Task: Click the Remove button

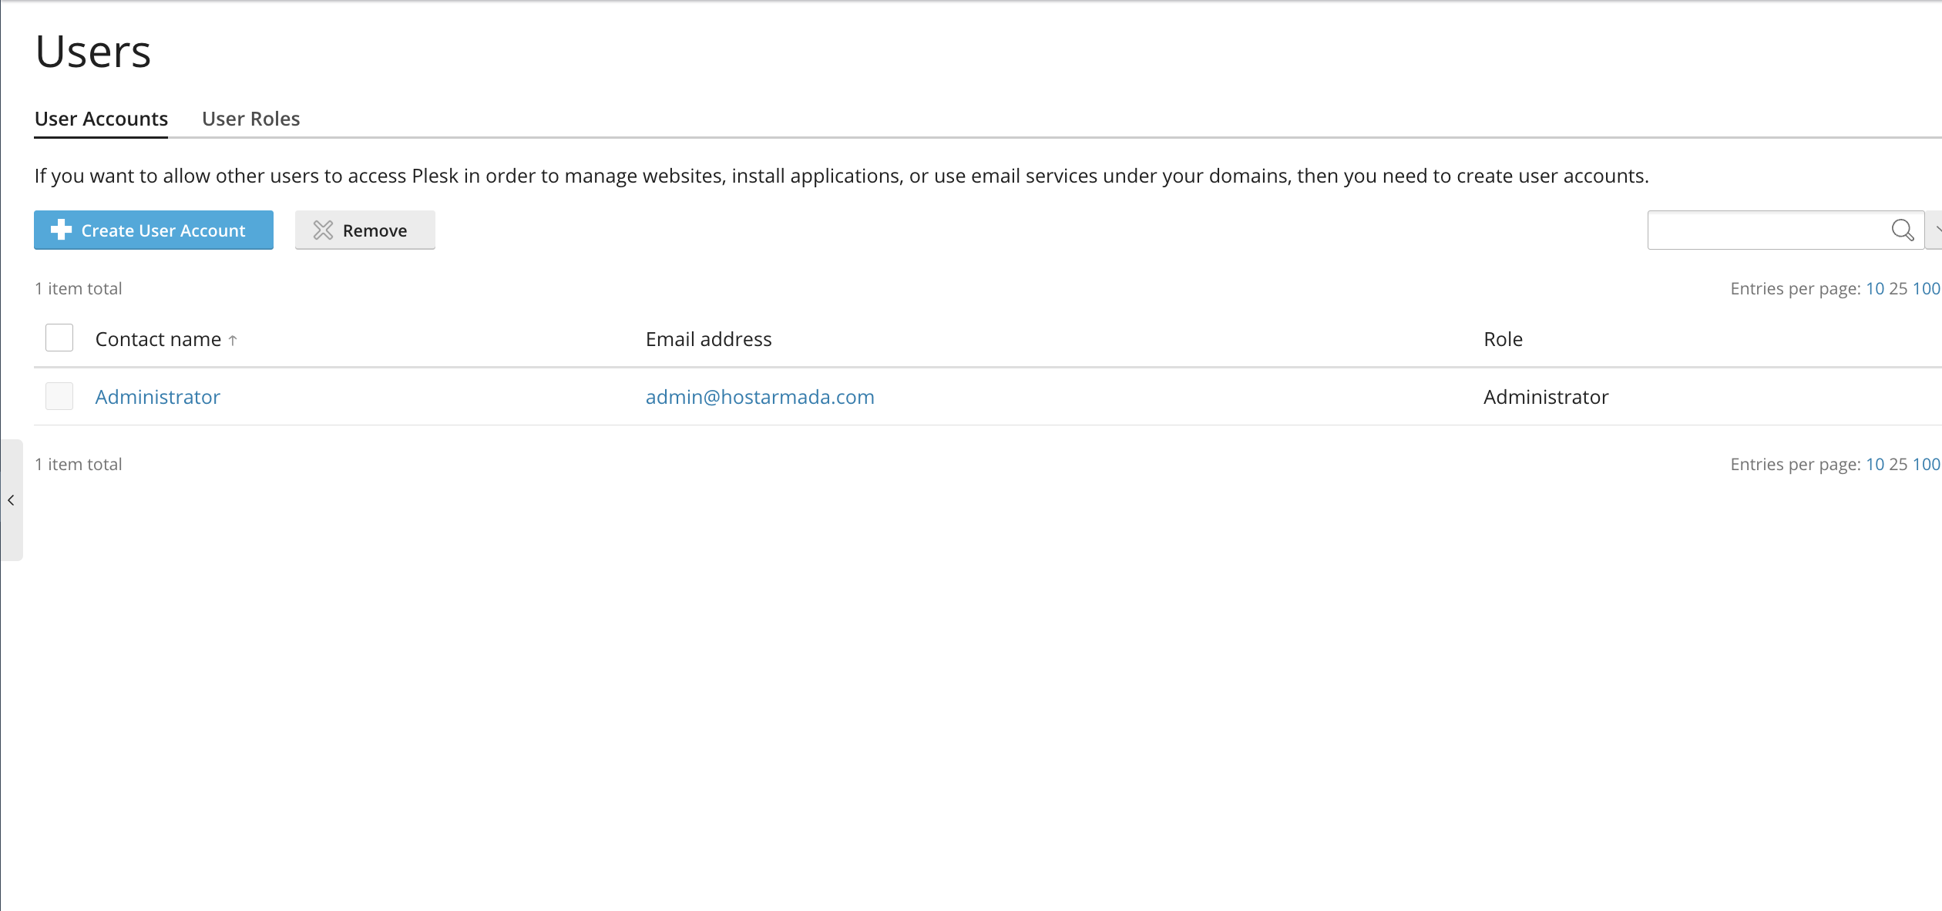Action: 365,230
